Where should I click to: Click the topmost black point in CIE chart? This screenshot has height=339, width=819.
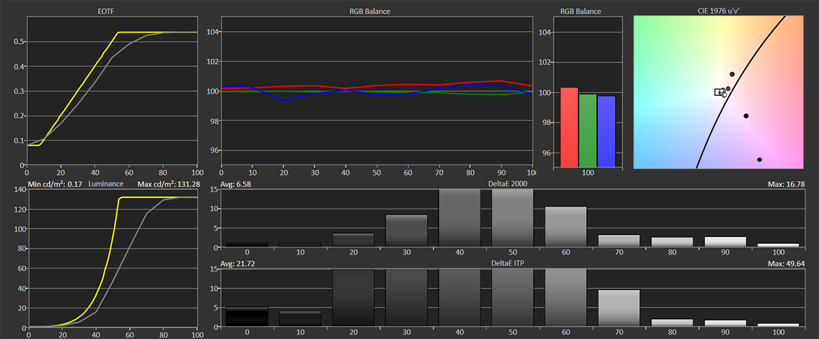point(732,75)
